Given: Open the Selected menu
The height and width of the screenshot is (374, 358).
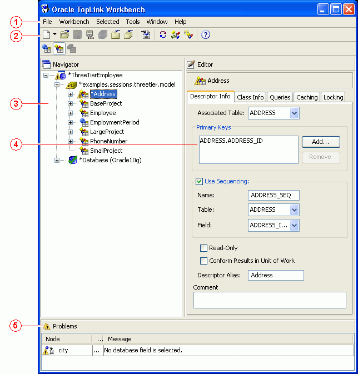Looking at the screenshot, I should click(x=108, y=22).
